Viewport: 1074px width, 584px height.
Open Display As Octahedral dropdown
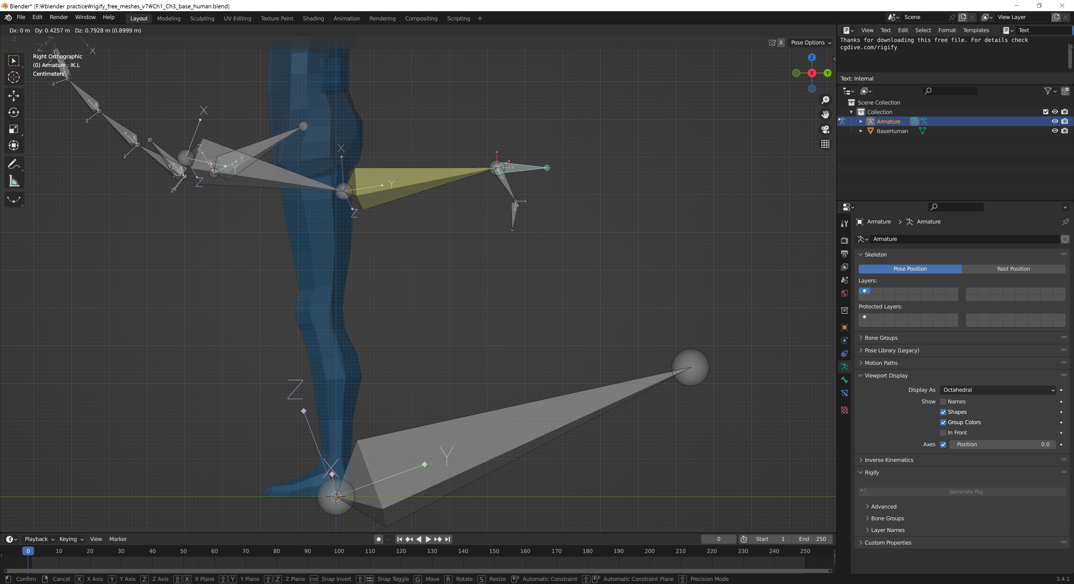coord(998,390)
